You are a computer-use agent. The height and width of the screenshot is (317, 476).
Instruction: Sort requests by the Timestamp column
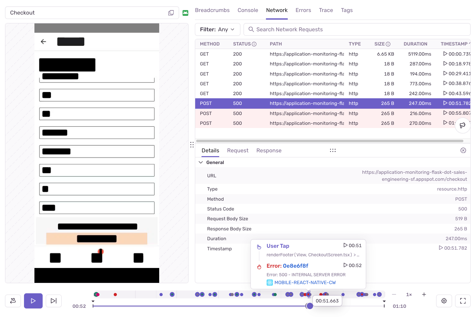(454, 44)
